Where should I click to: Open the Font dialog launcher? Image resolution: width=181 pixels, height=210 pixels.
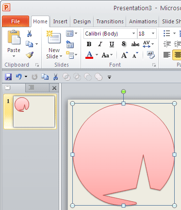(154, 65)
